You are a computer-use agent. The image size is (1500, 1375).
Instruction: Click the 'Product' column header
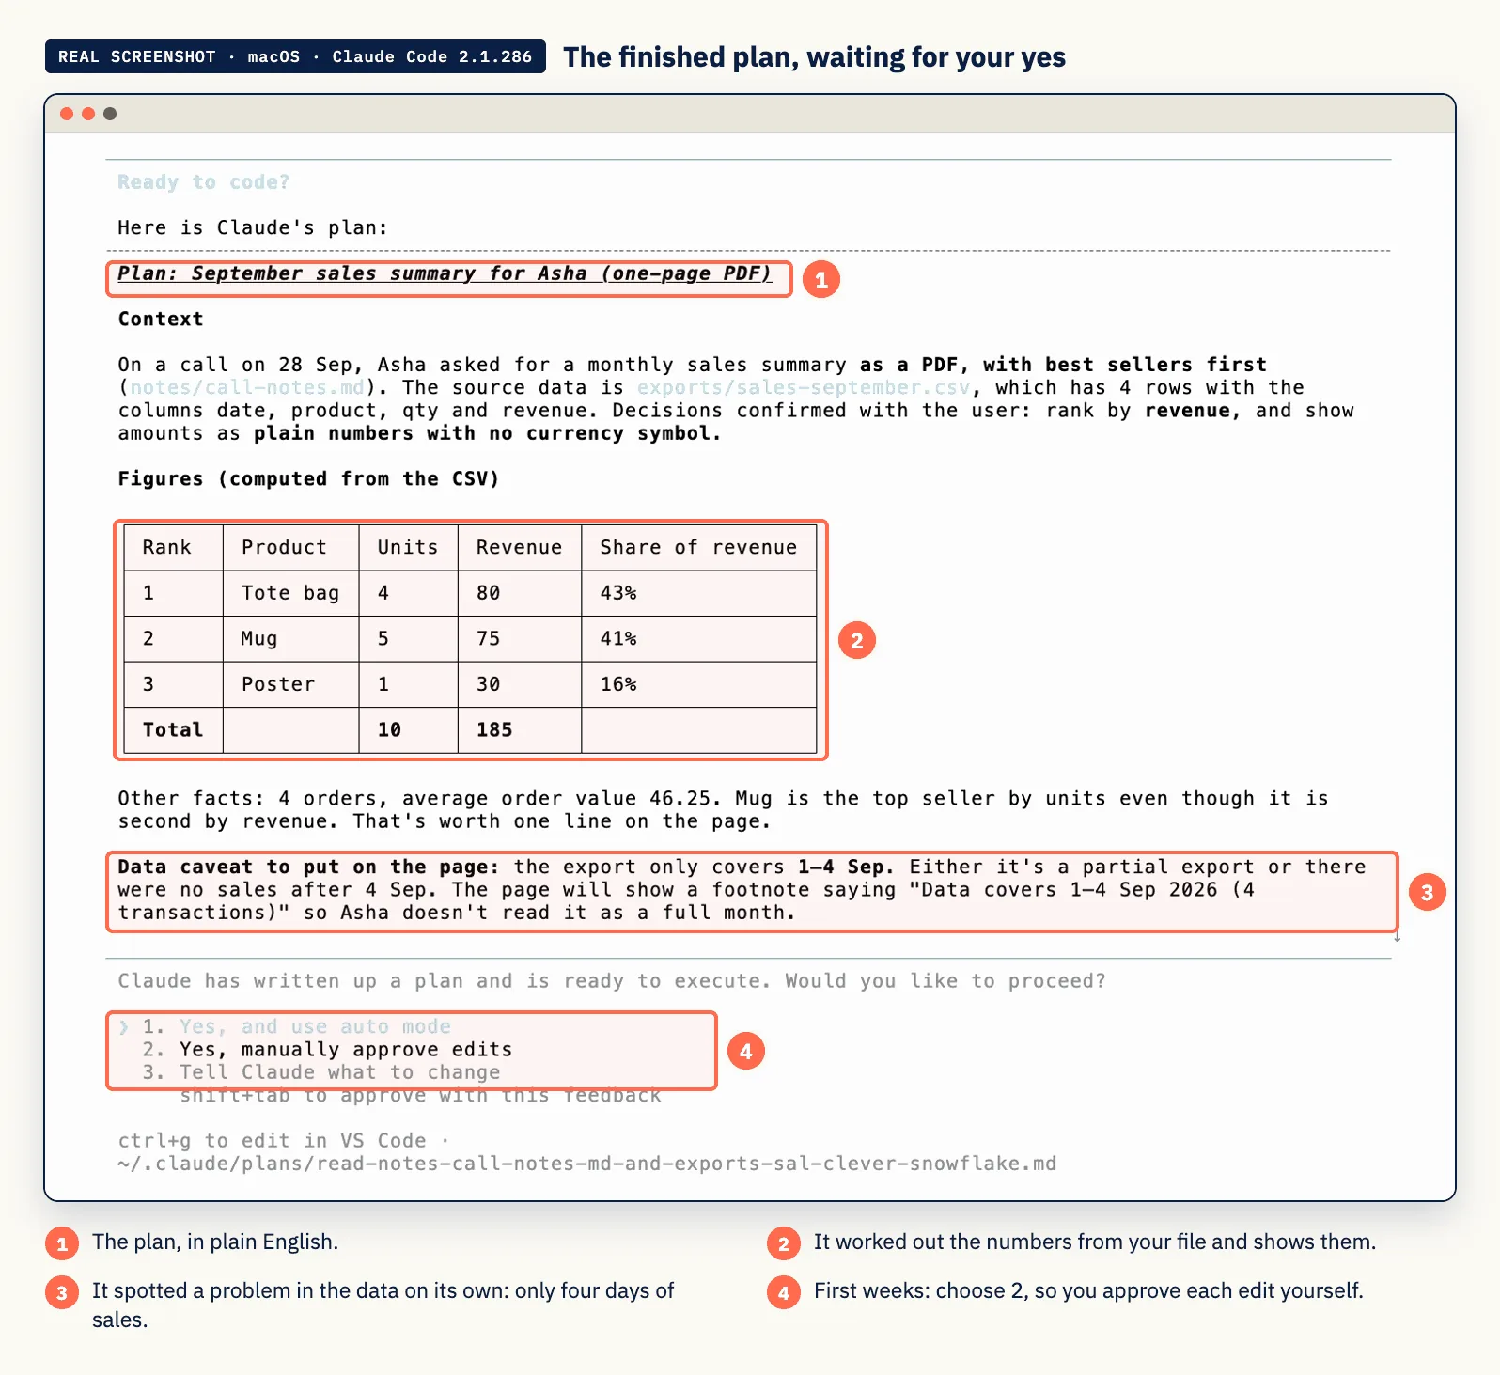pos(284,547)
